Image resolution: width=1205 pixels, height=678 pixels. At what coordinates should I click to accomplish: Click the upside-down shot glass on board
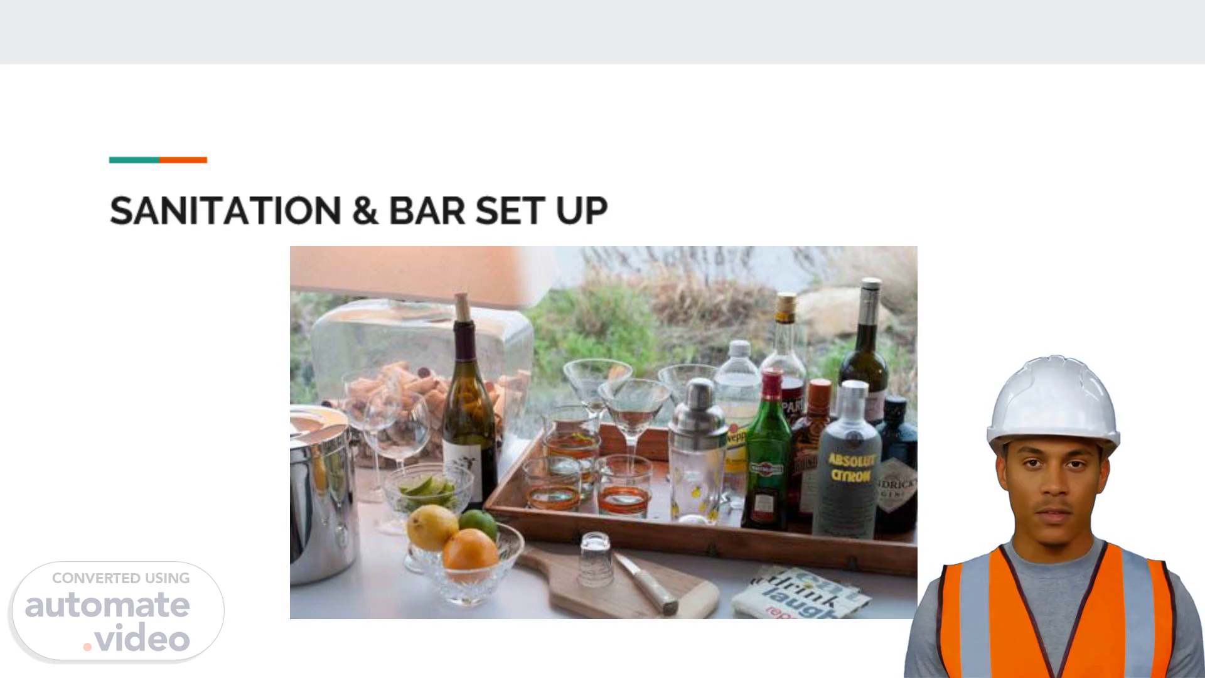click(594, 559)
